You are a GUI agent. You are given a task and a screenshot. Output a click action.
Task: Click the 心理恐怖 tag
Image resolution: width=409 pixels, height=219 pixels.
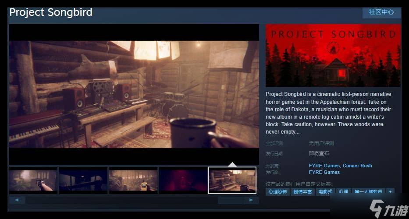(277, 192)
